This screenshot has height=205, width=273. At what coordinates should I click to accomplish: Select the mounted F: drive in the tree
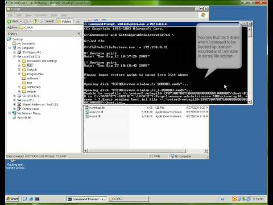pyautogui.click(x=28, y=100)
